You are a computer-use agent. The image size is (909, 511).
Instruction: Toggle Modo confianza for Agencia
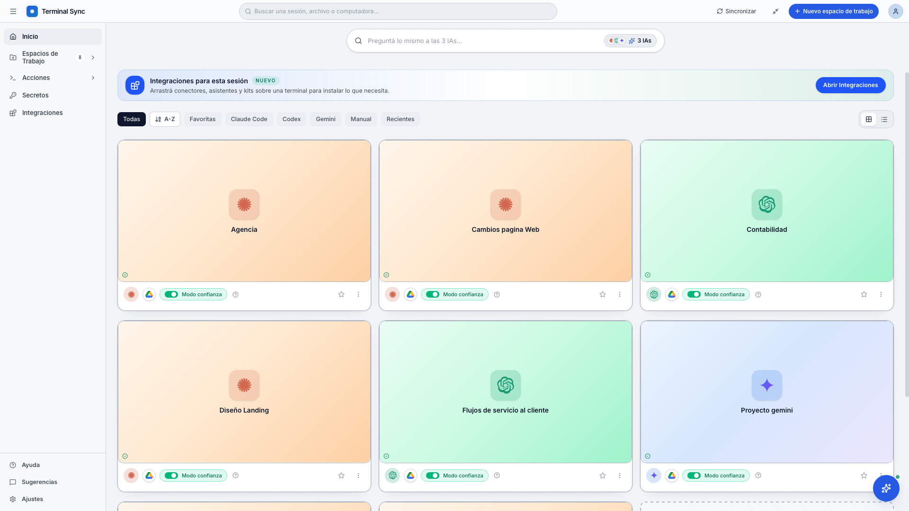[x=171, y=294]
